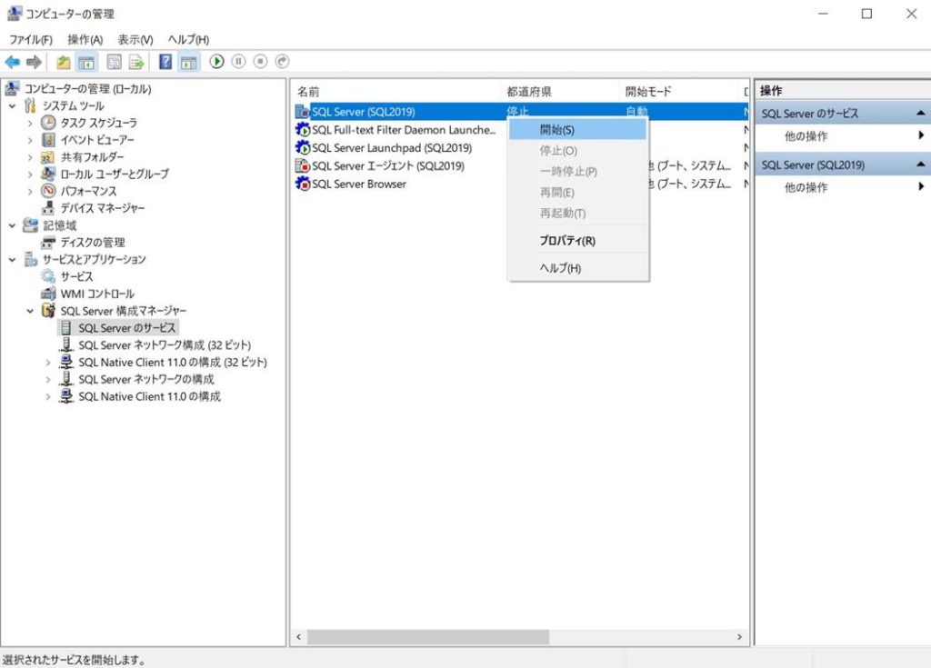
Task: Click the Stop Service toolbar icon
Action: 260,61
